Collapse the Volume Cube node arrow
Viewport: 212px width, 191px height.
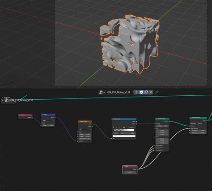pyautogui.click(x=157, y=119)
